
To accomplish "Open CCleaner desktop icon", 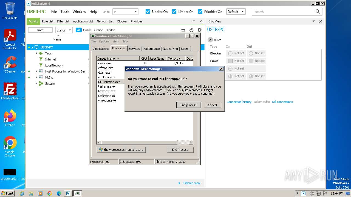I will click(10, 65).
